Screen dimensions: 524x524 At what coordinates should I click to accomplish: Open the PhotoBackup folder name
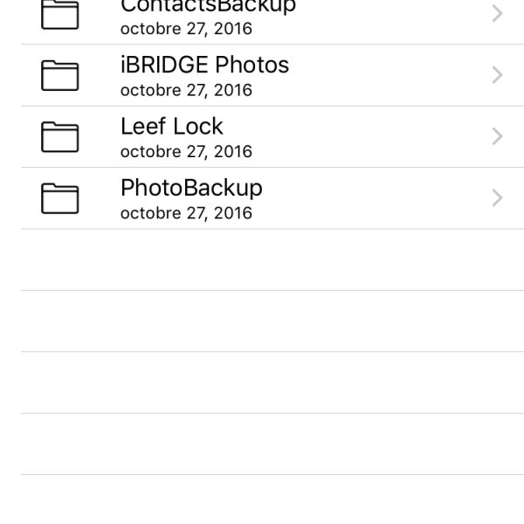point(191,188)
